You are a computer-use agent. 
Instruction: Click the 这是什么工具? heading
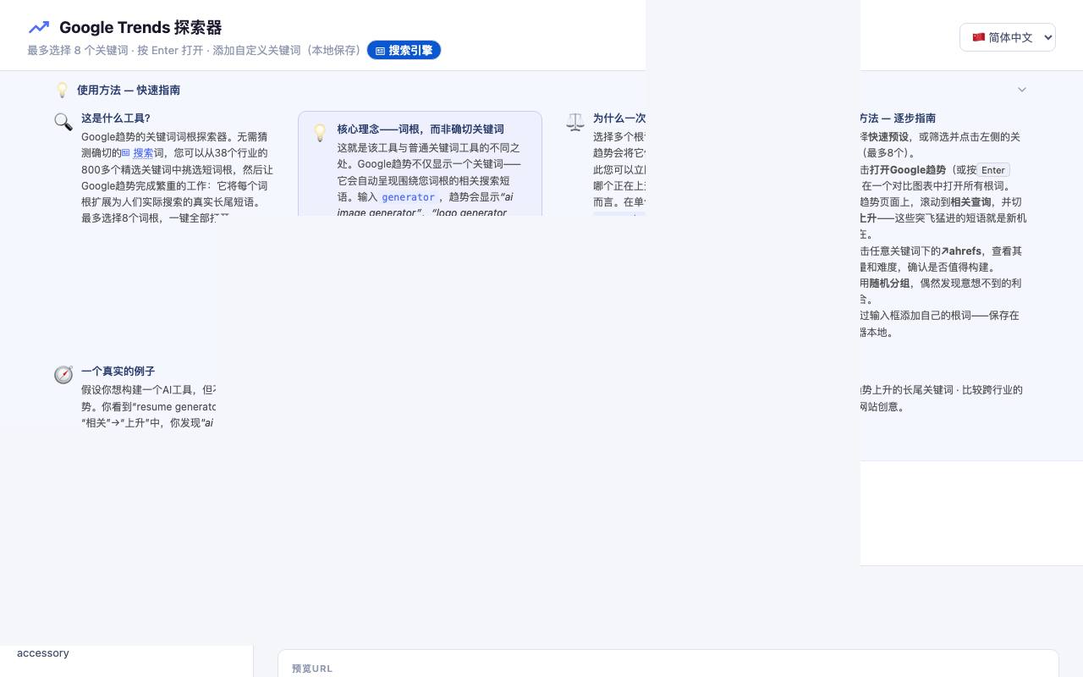(x=116, y=118)
